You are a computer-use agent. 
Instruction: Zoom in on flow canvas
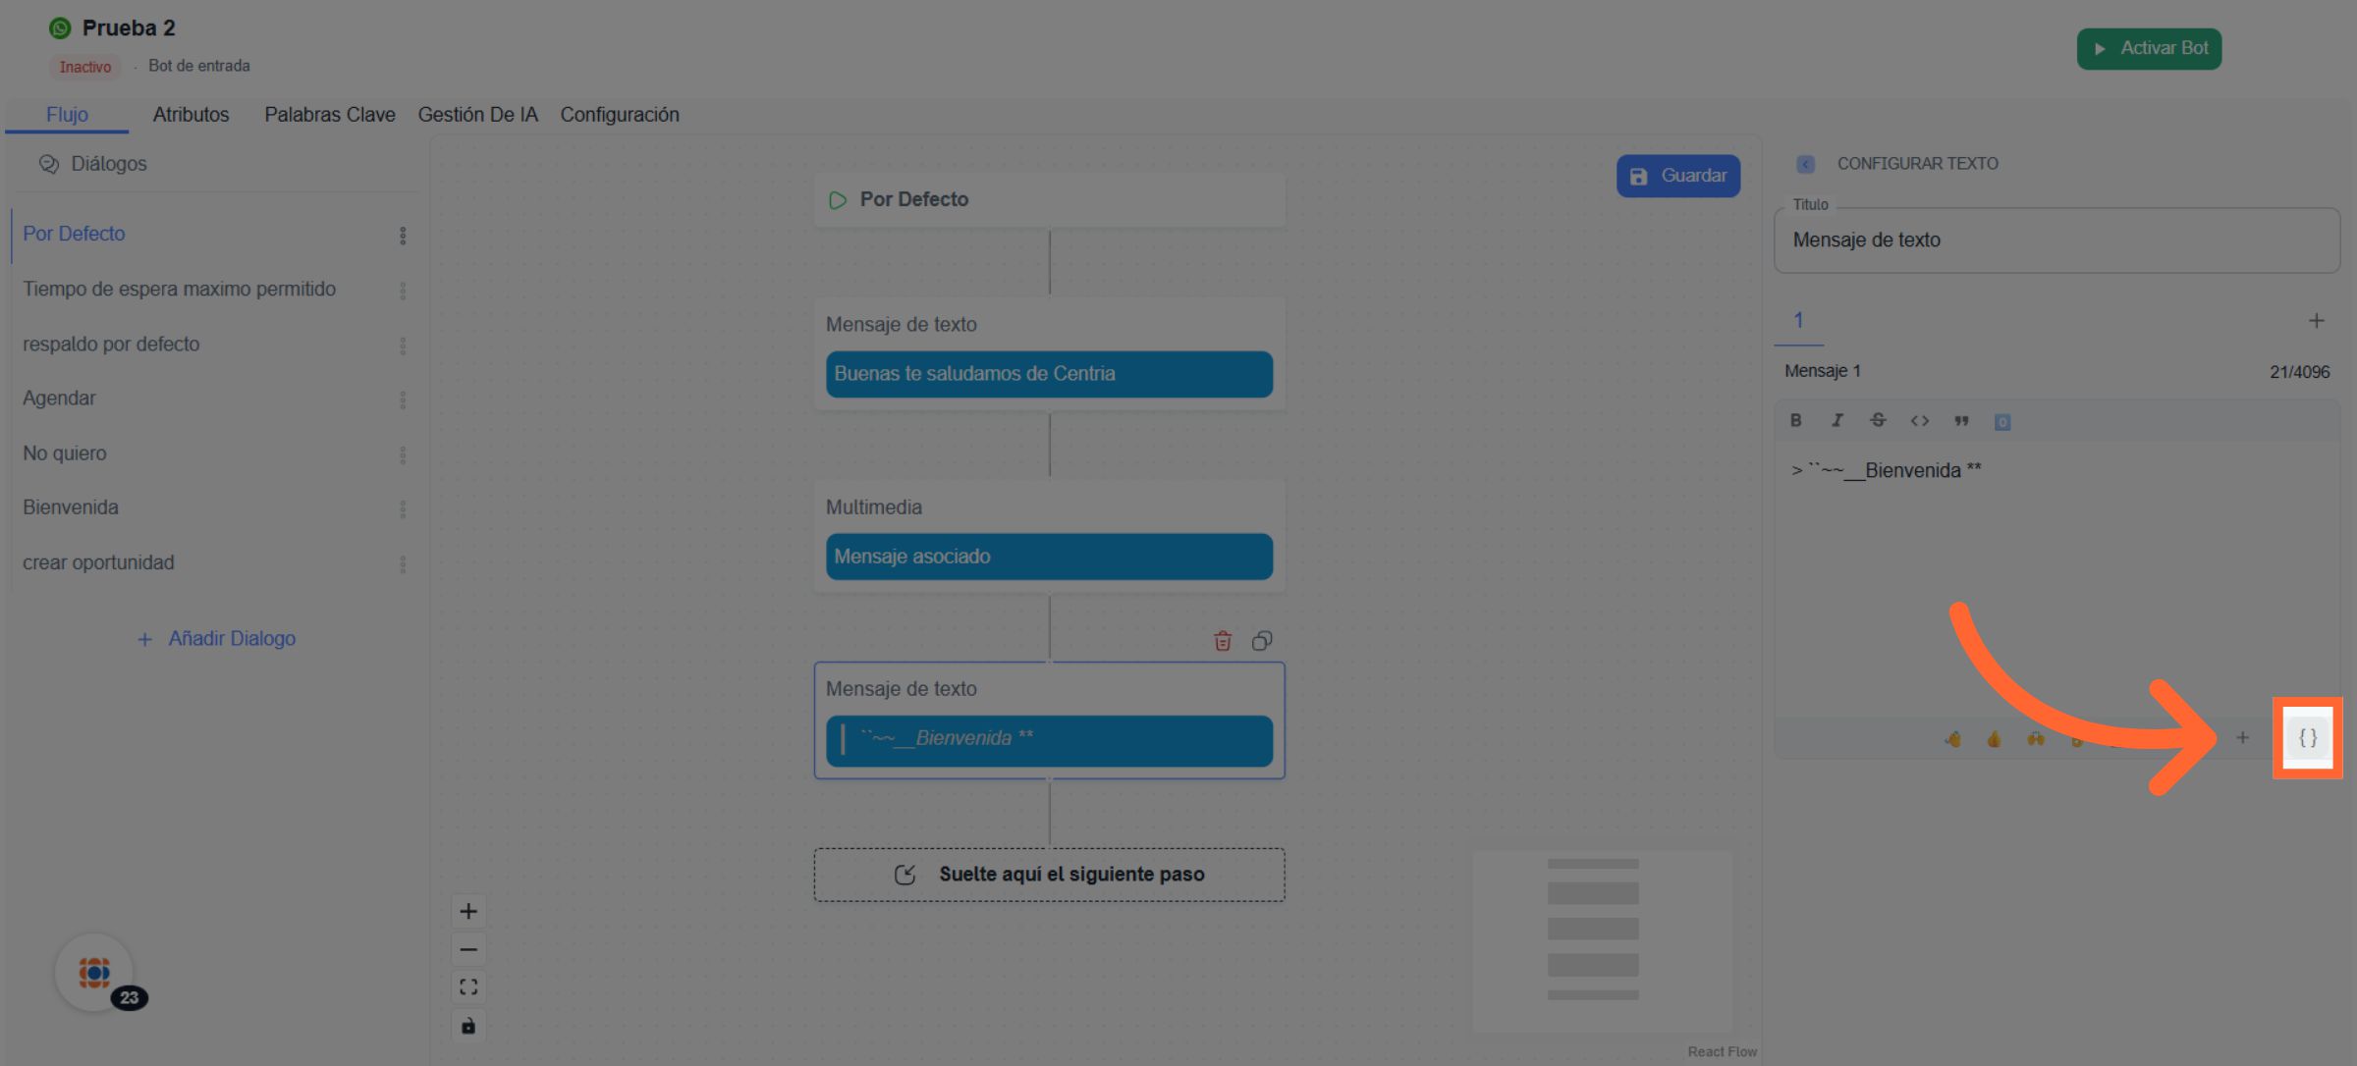pyautogui.click(x=468, y=911)
